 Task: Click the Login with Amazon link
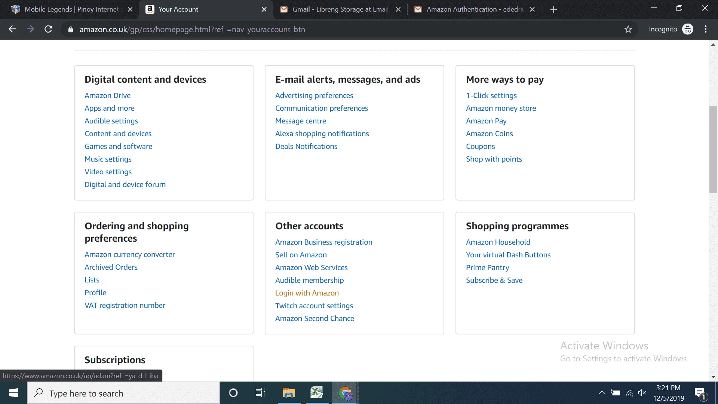pos(307,293)
